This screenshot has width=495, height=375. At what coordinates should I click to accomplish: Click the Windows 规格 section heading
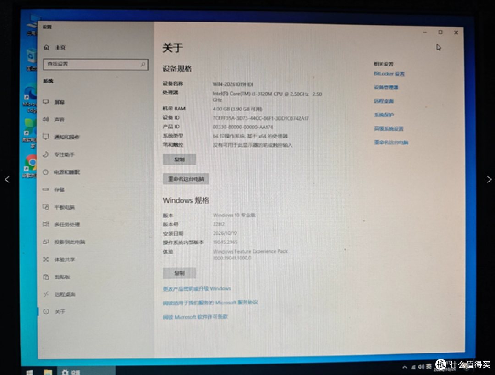[x=186, y=200]
